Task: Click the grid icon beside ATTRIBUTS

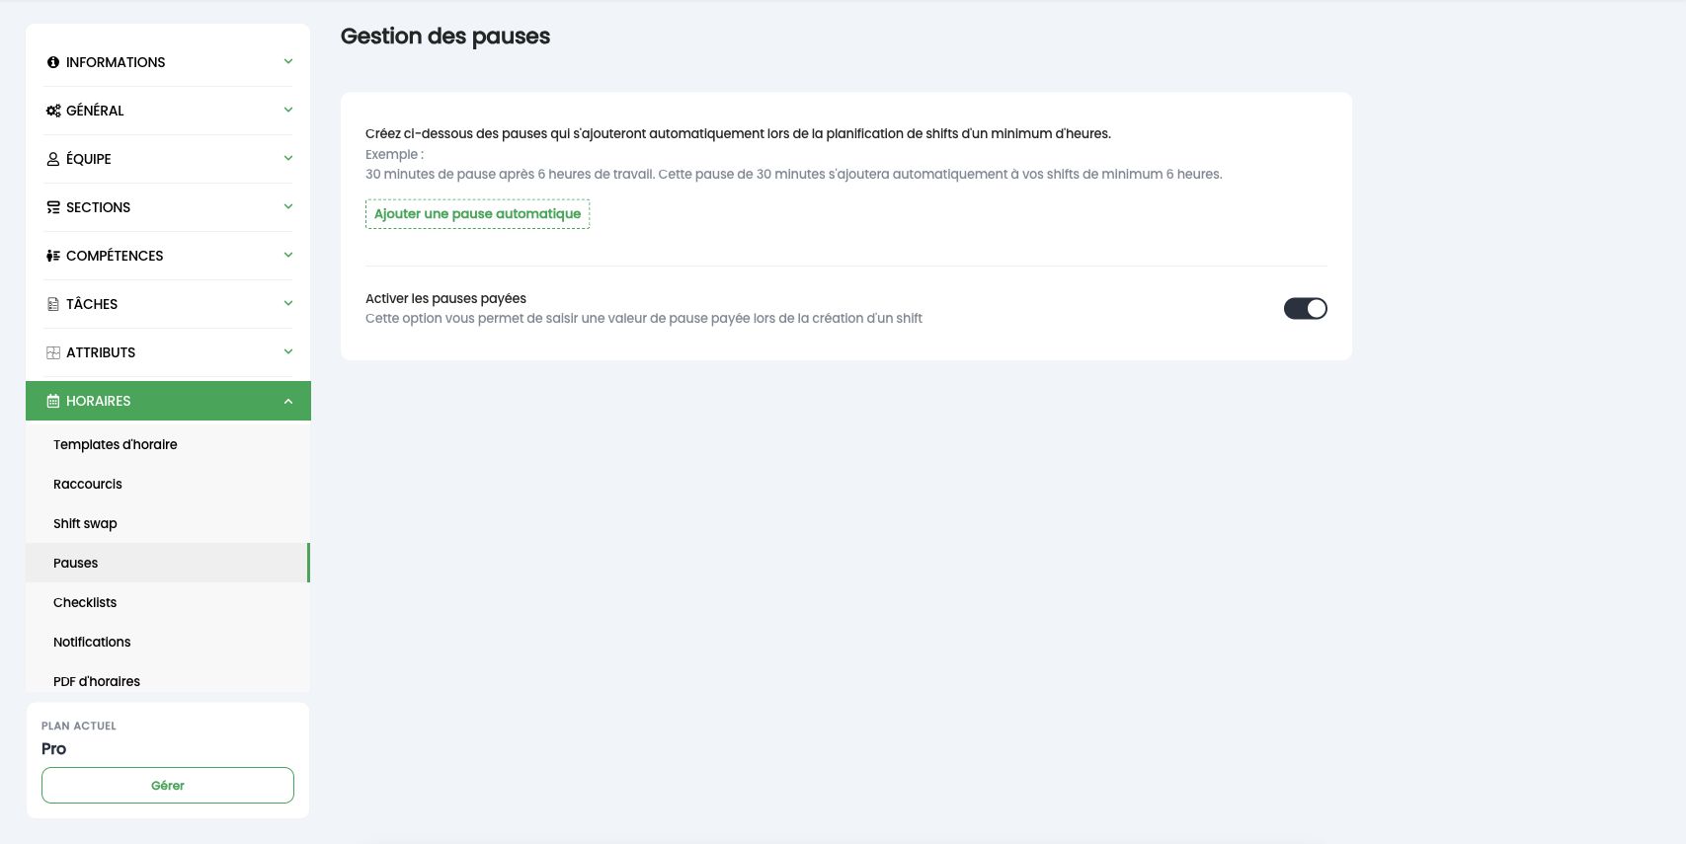Action: coord(53,352)
